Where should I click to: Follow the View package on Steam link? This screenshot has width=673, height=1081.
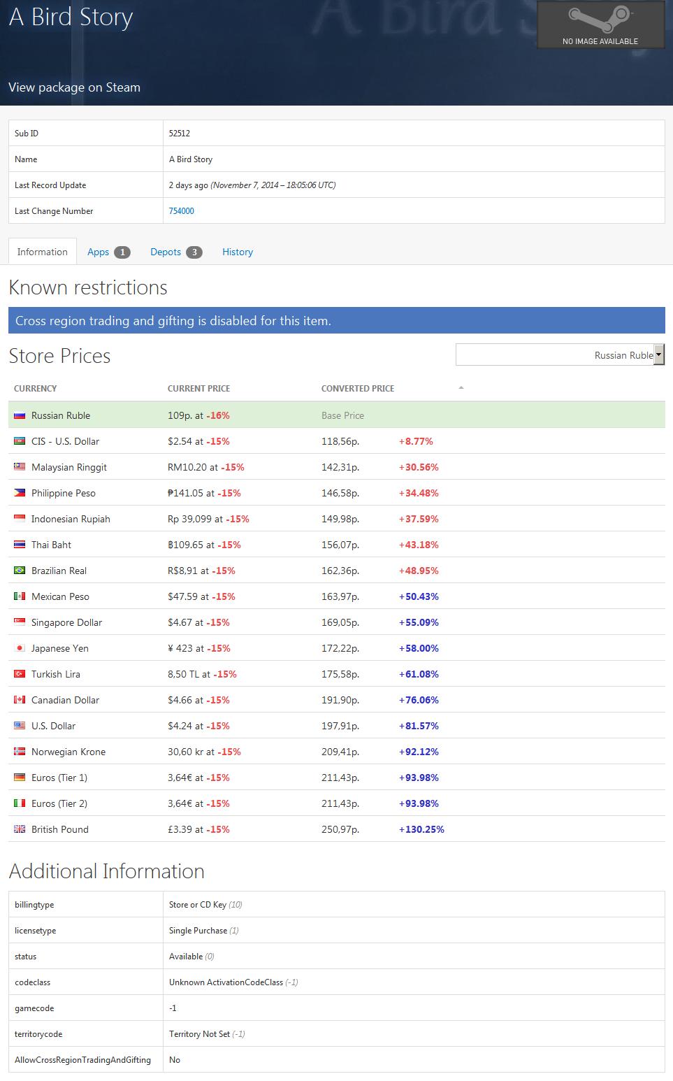coord(74,87)
